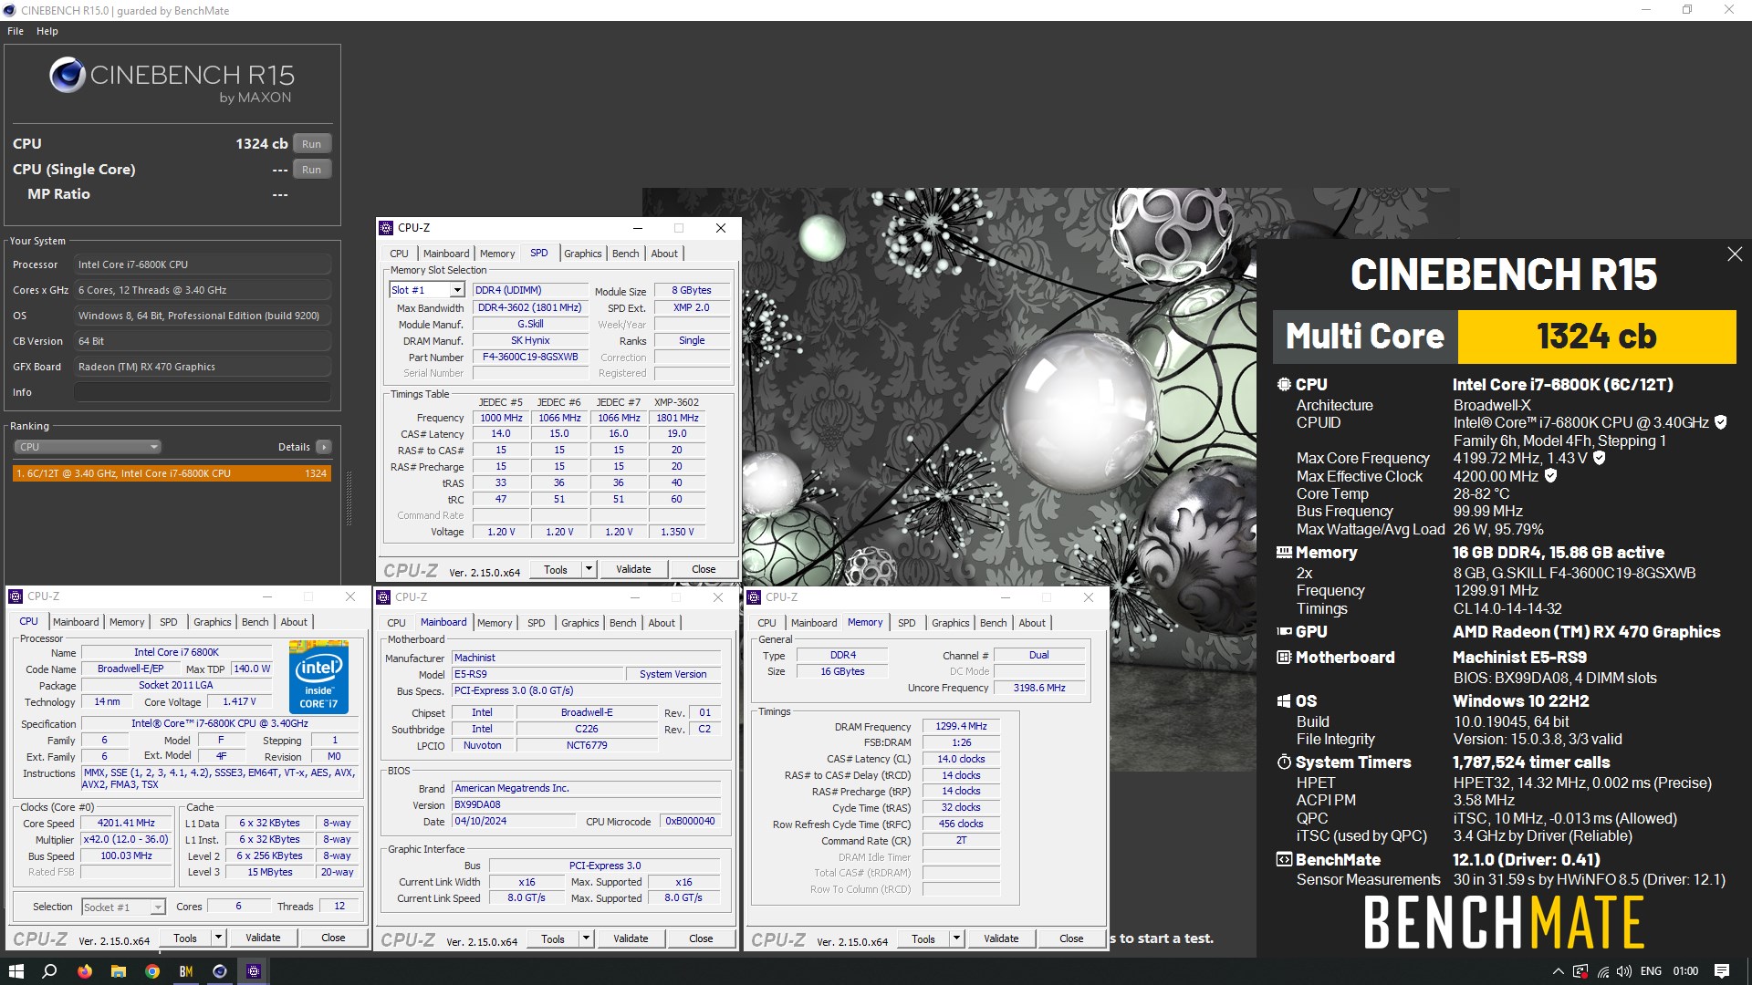
Task: Click 1324 cb Multi Core score
Action: 1596,337
